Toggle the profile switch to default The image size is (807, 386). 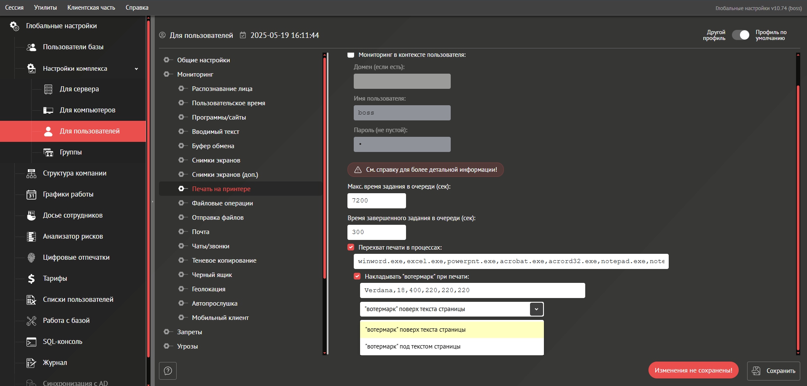[740, 35]
